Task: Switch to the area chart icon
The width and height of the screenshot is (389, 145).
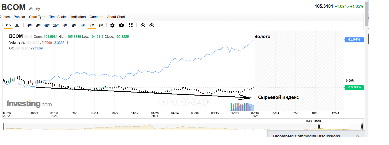Action: pos(17,25)
